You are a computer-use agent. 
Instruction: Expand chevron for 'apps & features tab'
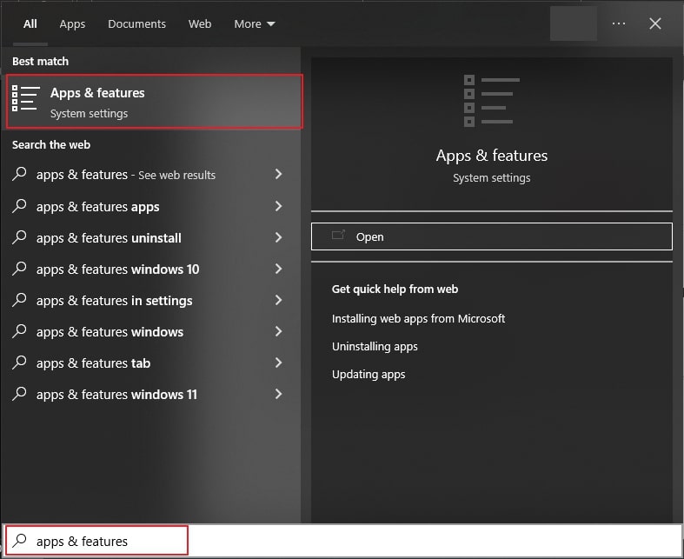(278, 363)
